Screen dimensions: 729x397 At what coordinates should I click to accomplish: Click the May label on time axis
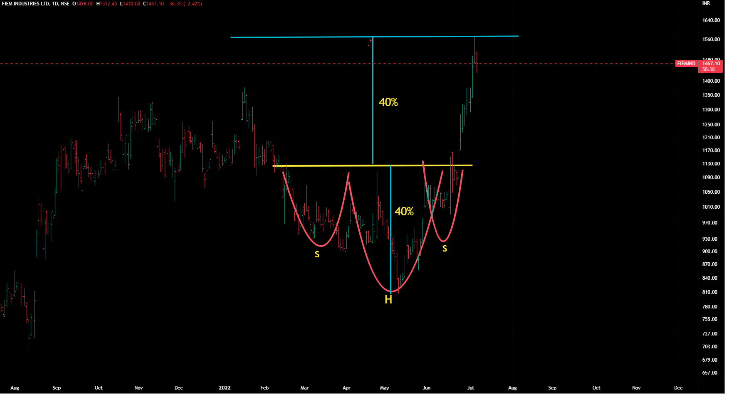click(384, 388)
